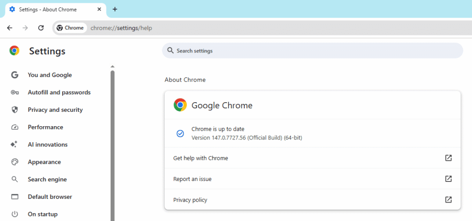Open a new tab with the plus button
Image resolution: width=472 pixels, height=221 pixels.
tap(115, 9)
